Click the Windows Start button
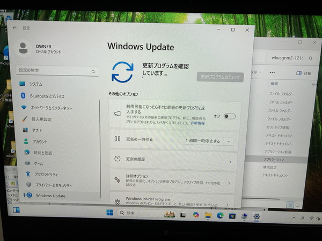The width and height of the screenshot is (322, 241). (x=109, y=214)
